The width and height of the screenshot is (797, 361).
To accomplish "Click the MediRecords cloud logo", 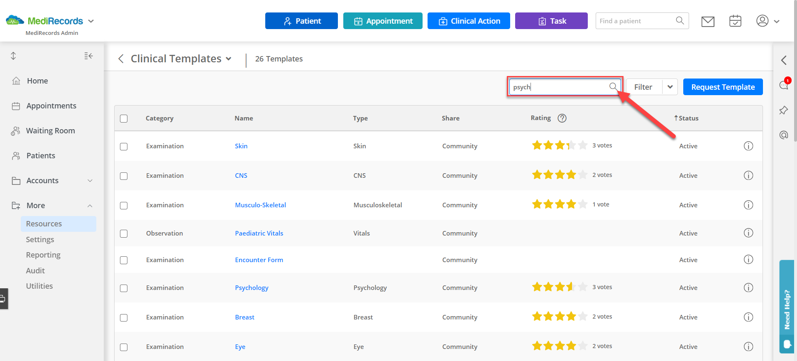I will click(15, 20).
